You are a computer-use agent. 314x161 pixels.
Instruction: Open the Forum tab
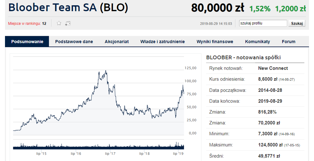[x=288, y=41]
